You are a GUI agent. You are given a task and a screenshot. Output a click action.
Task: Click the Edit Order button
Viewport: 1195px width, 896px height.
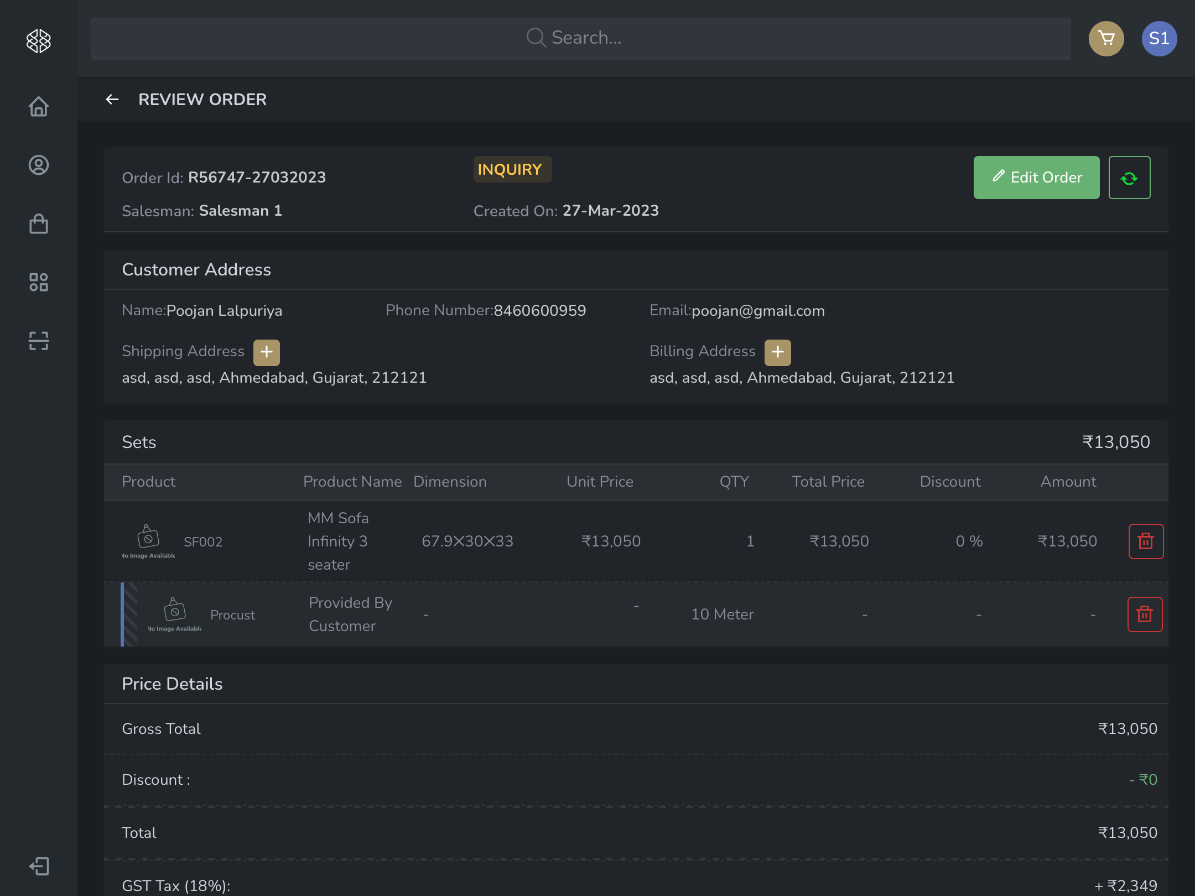coord(1036,178)
